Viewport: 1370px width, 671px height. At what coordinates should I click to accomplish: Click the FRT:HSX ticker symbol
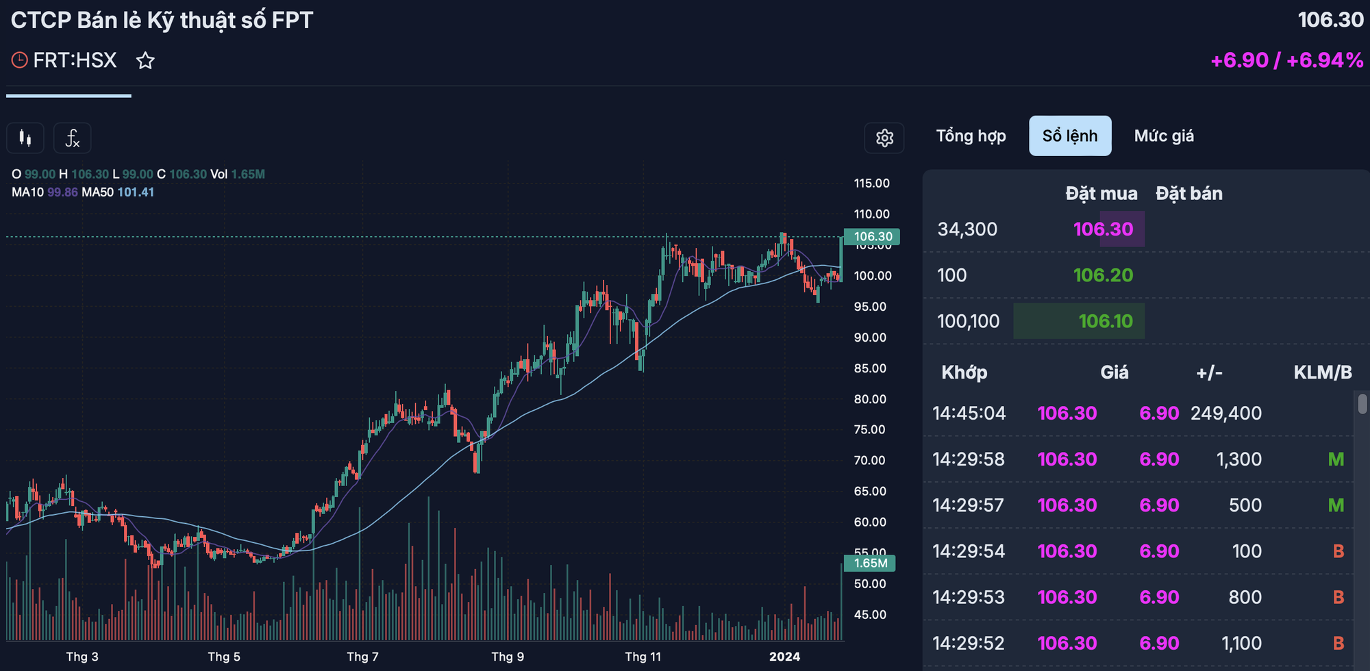(75, 60)
